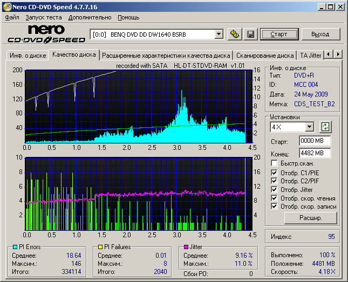
Task: Click the yellow PI Failures color box
Action: pyautogui.click(x=100, y=247)
